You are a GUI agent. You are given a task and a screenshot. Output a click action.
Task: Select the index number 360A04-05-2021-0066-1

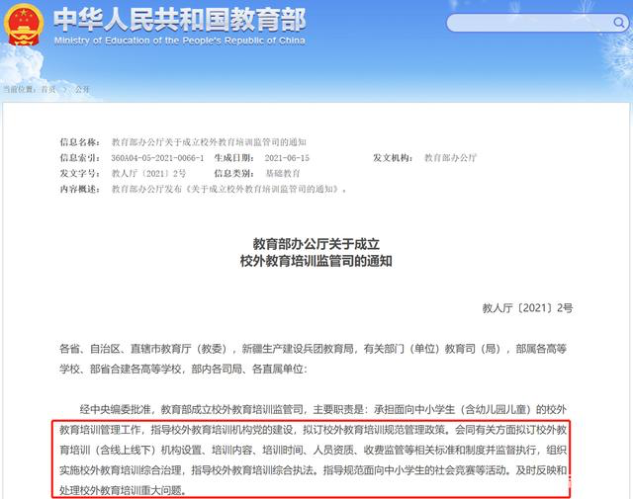pos(157,158)
